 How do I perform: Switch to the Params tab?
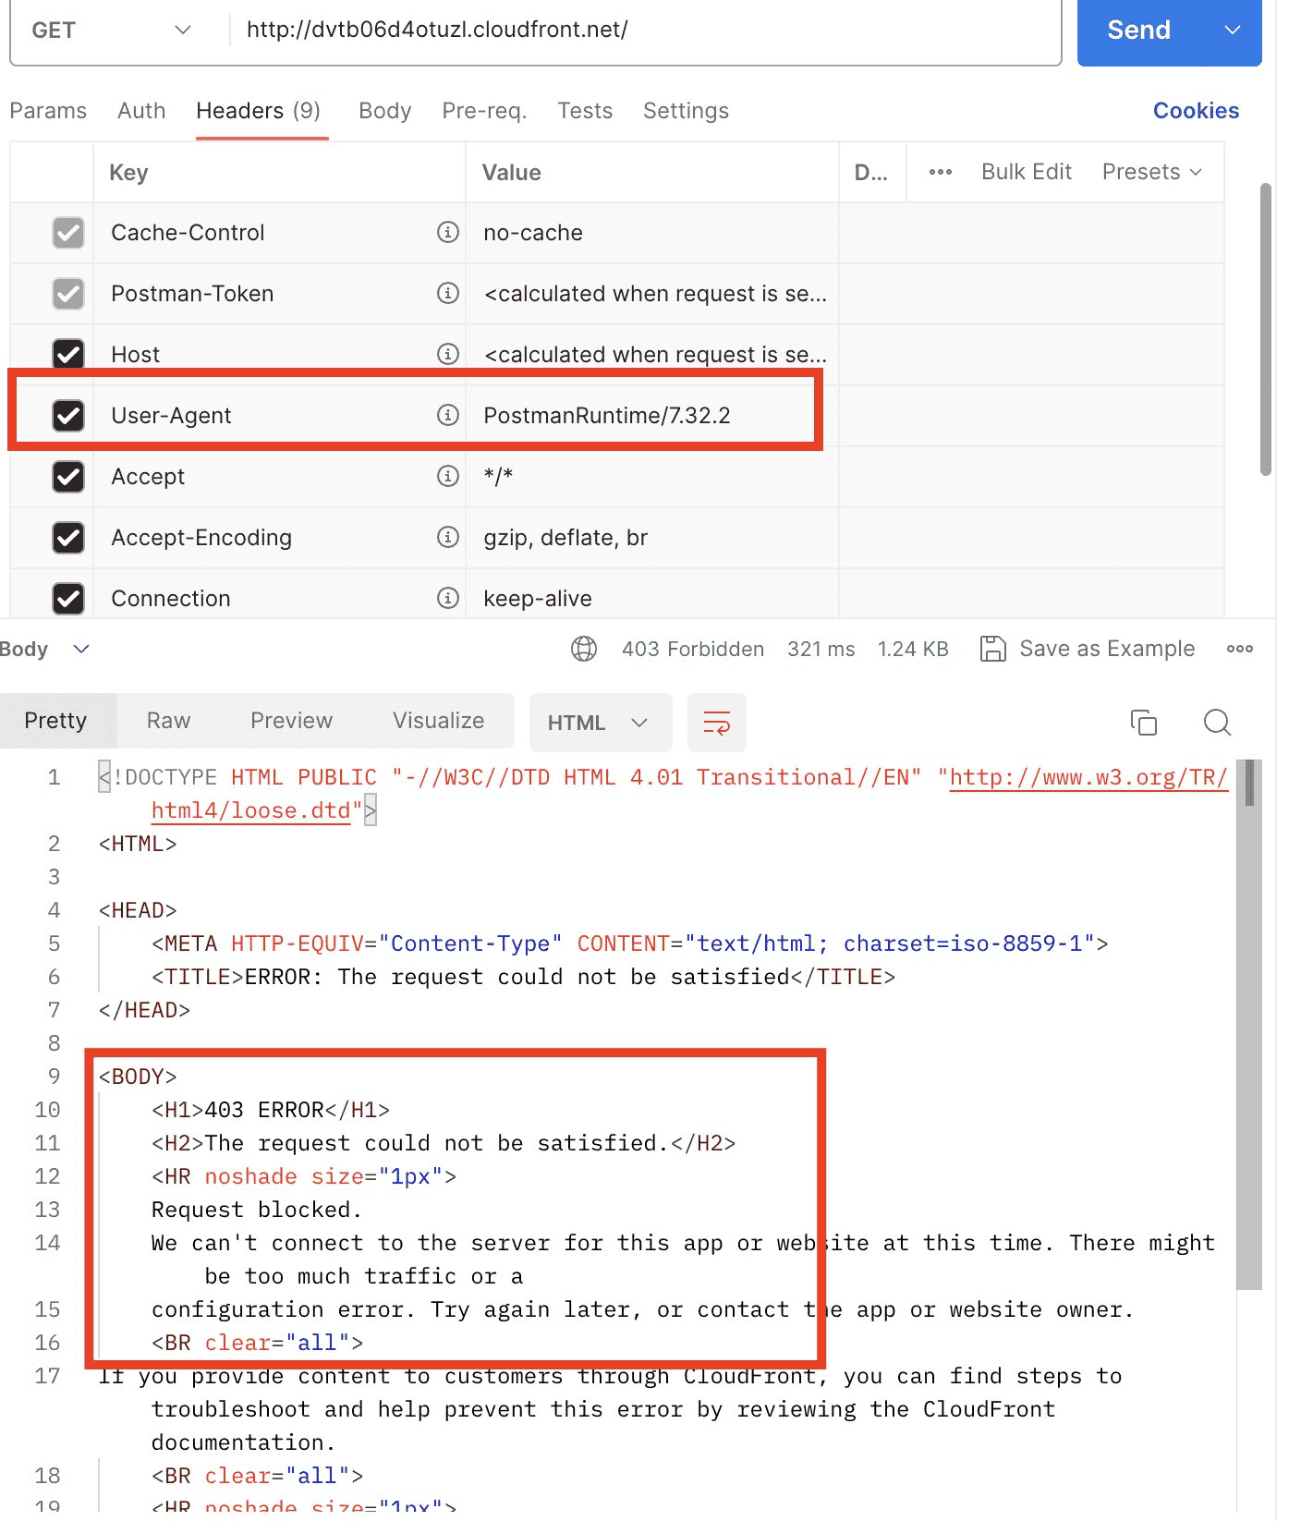pyautogui.click(x=48, y=111)
